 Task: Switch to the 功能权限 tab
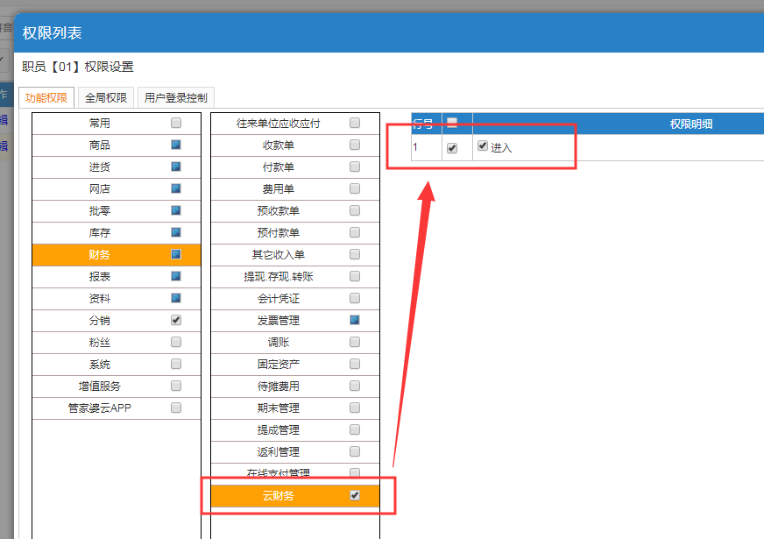(x=46, y=97)
